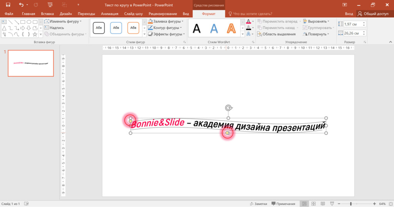Open the Эффекты фигуры effects dropdown
Viewport: 394px width, 207px height.
click(x=166, y=34)
